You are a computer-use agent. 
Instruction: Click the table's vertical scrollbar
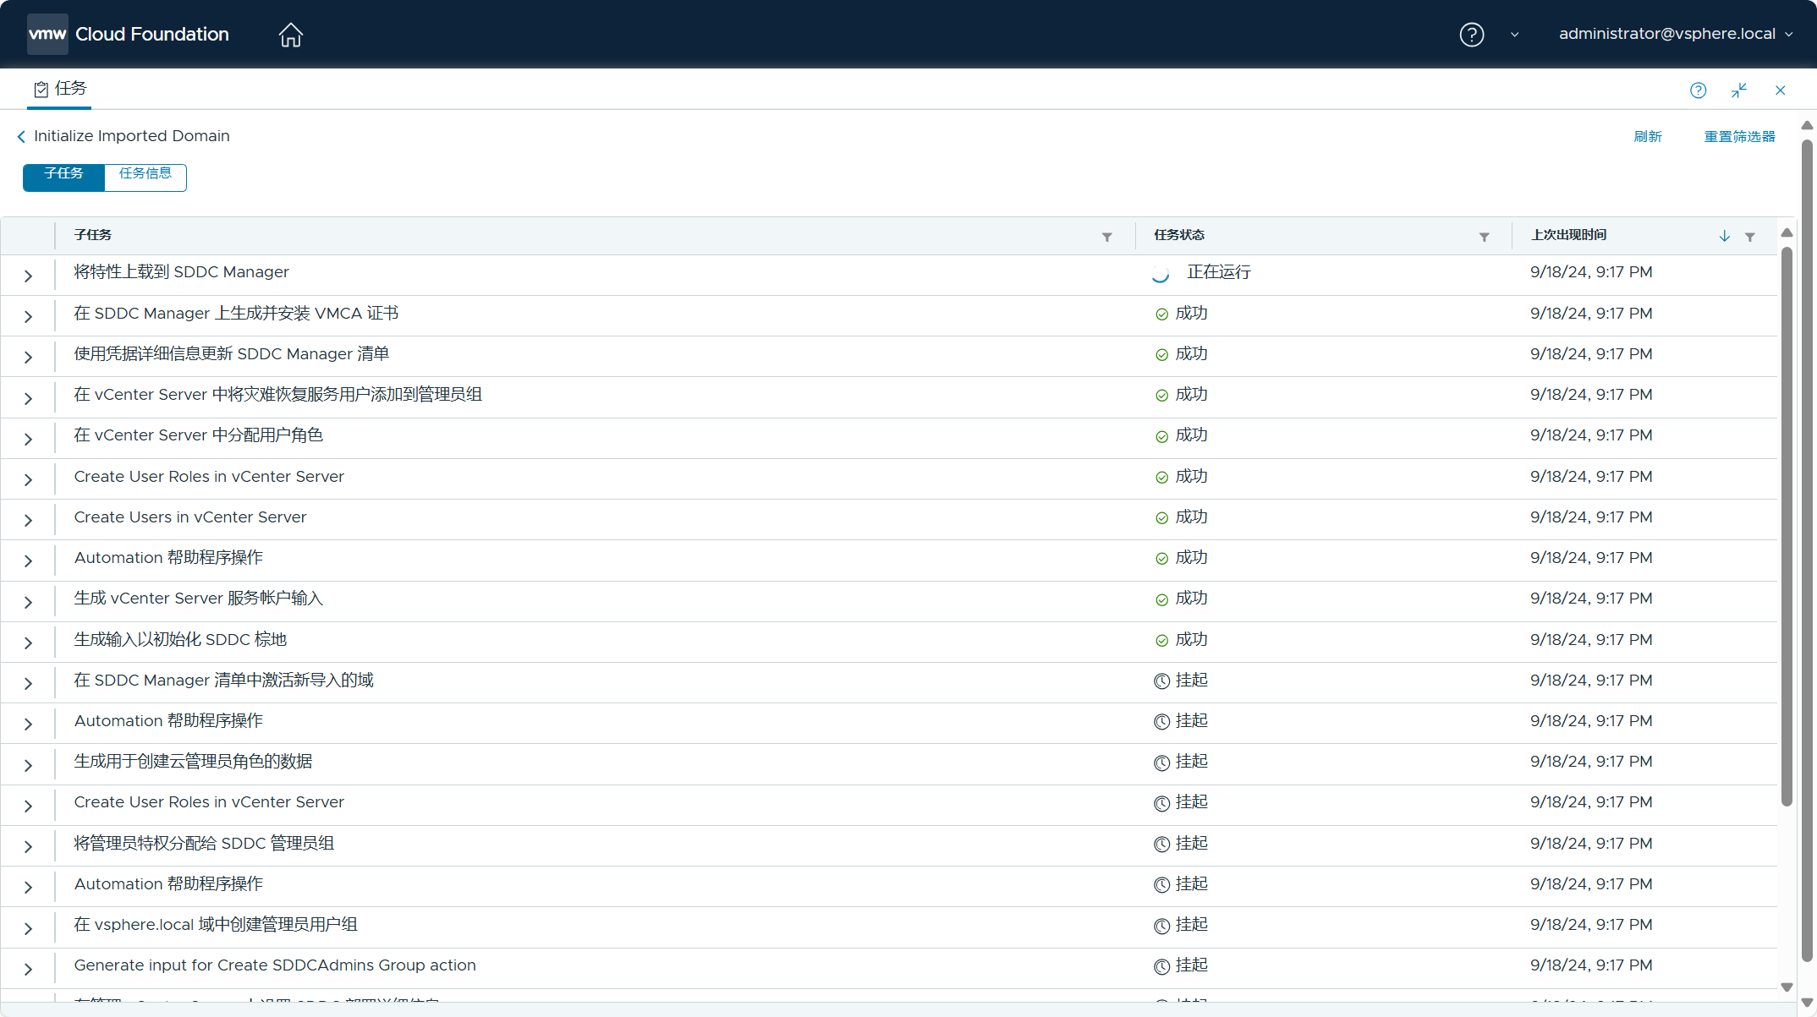pos(1787,524)
